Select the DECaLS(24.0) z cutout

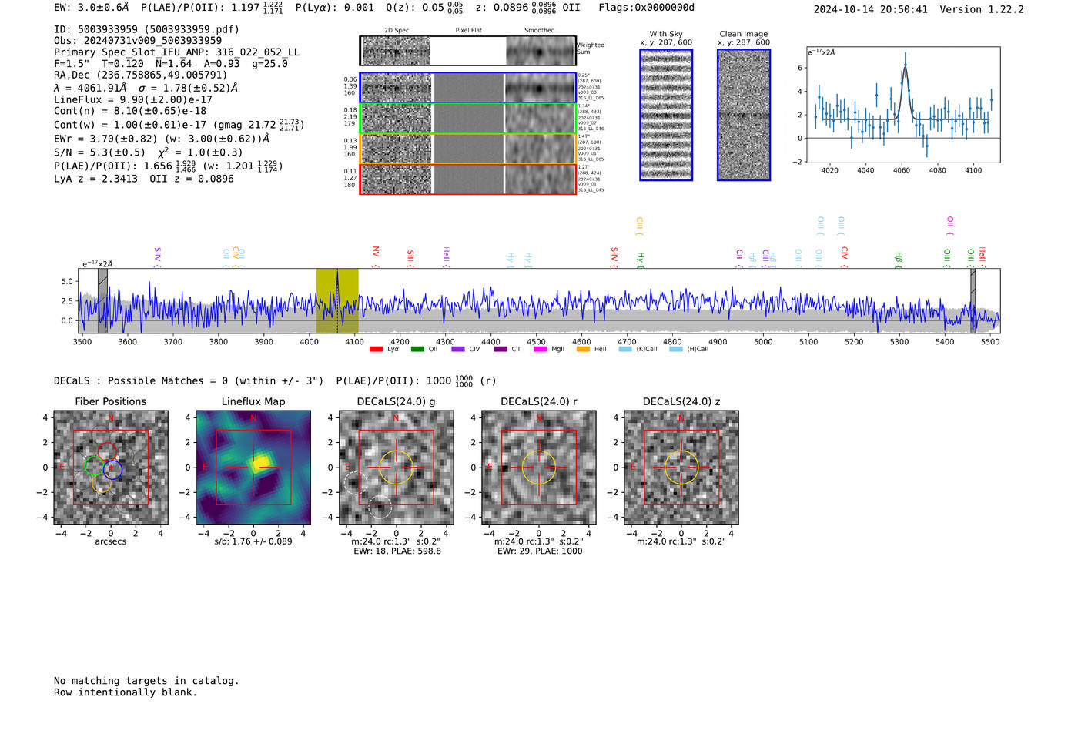[x=681, y=468]
